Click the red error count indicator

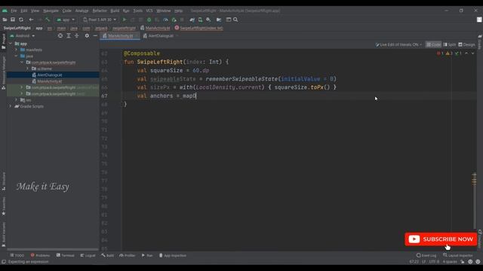point(440,53)
